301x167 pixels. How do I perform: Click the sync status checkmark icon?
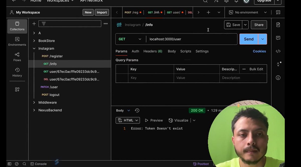17,164
